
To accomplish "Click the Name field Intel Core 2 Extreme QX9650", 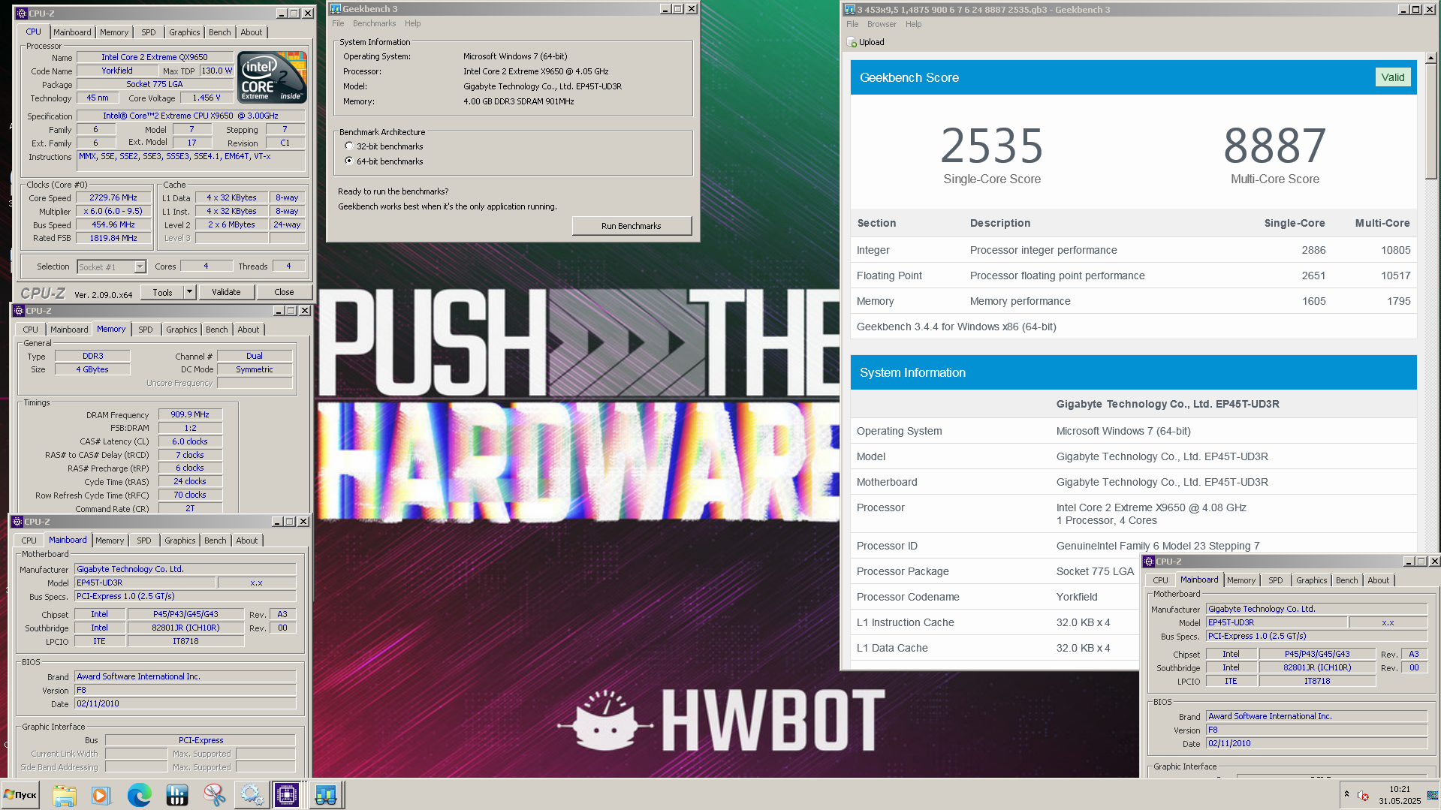I will point(155,57).
